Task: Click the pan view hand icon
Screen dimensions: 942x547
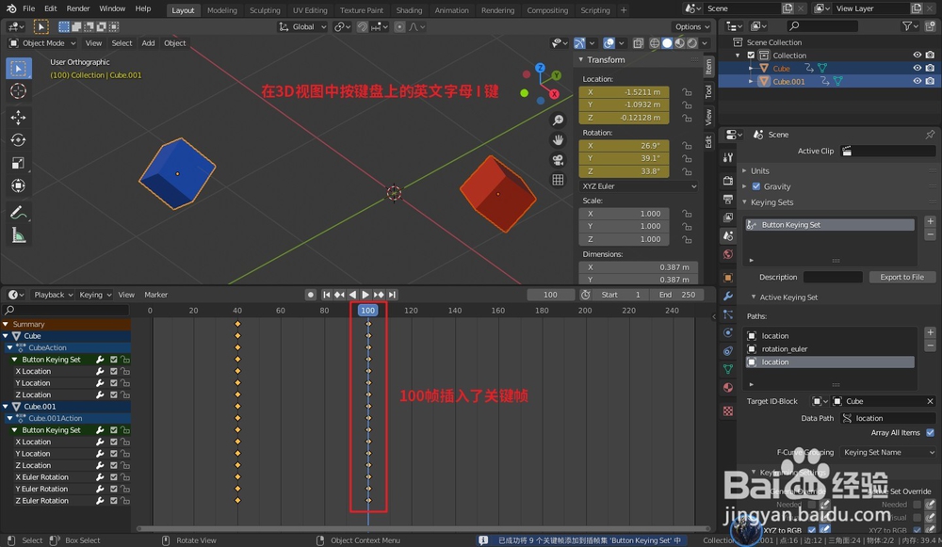Action: pyautogui.click(x=558, y=140)
